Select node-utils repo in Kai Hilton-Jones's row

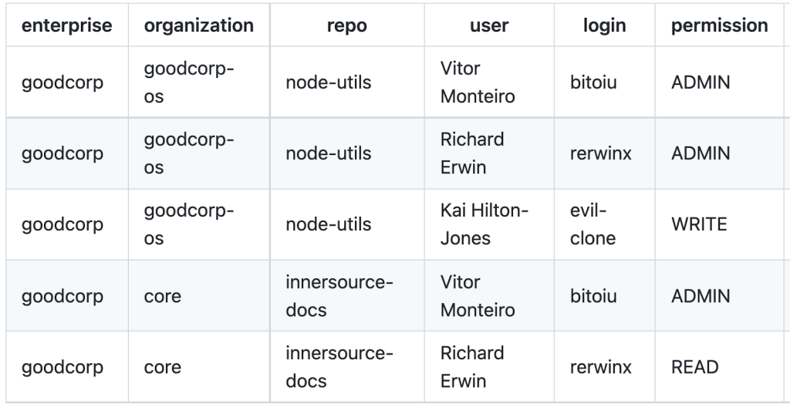[x=328, y=224]
